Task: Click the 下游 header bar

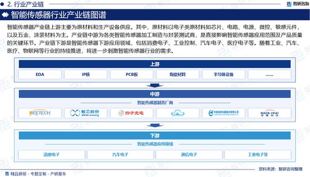Action: click(155, 136)
